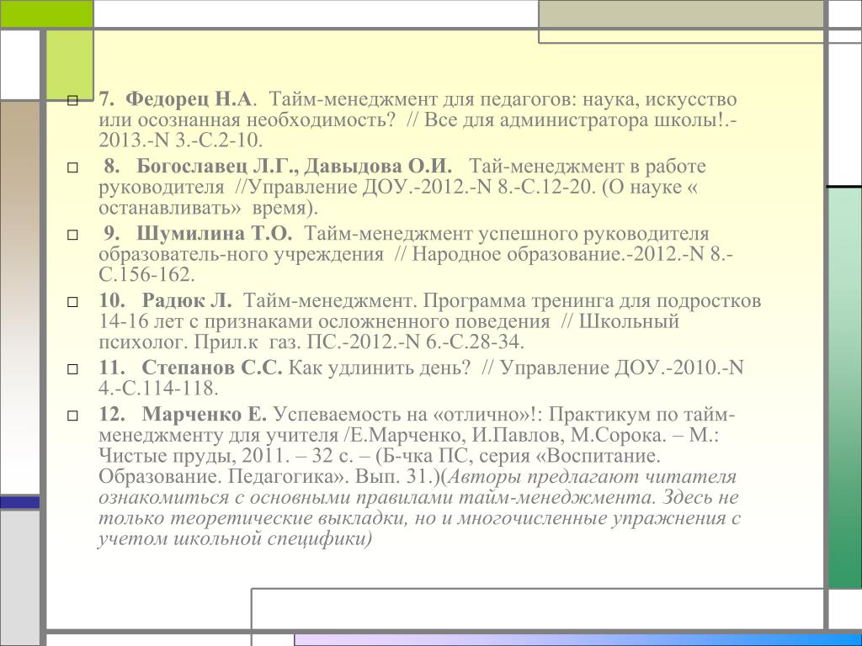
Task: Click the line "14-16 лет с признаками осложненного поведения"
Action: tap(324, 321)
